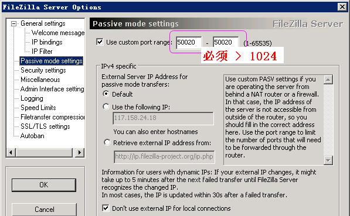Collapse the General settings tree node
350x216 pixels.
[x=14, y=23]
